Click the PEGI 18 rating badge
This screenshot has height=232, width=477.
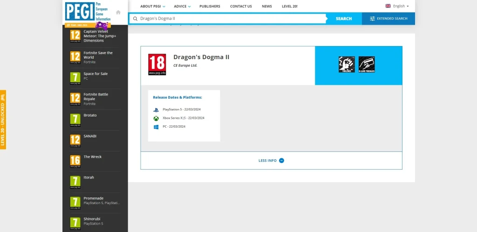tap(157, 65)
